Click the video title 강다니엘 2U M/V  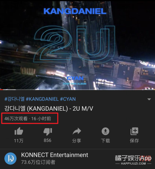[x=49, y=109]
